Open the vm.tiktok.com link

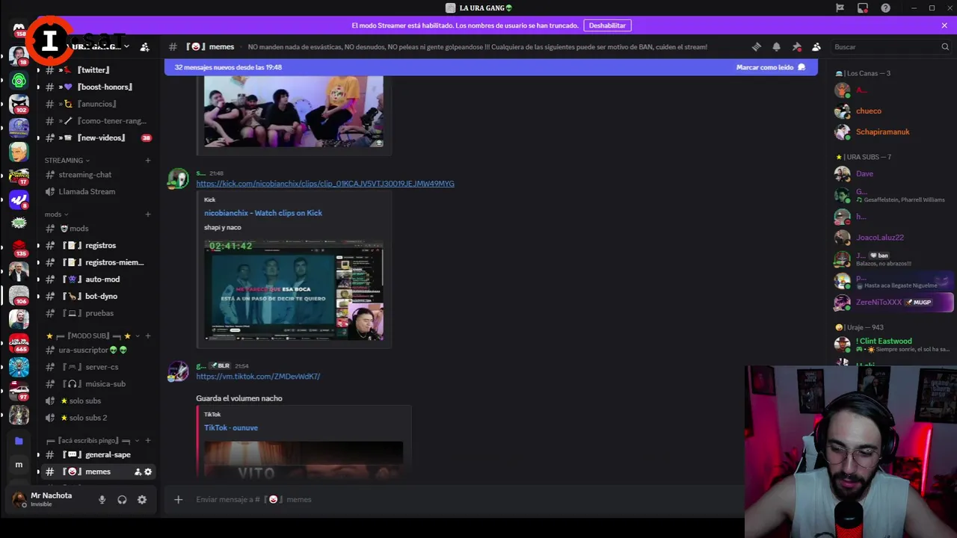pos(258,377)
